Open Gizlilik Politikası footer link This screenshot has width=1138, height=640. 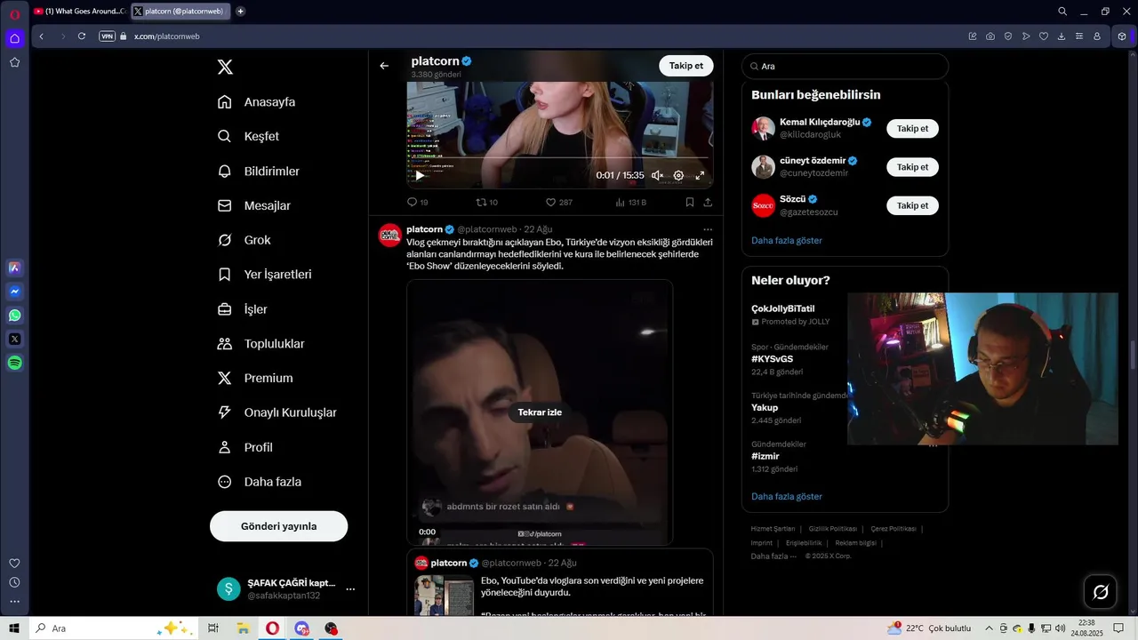tap(833, 529)
